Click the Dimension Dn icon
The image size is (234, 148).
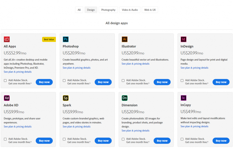pos(125,98)
